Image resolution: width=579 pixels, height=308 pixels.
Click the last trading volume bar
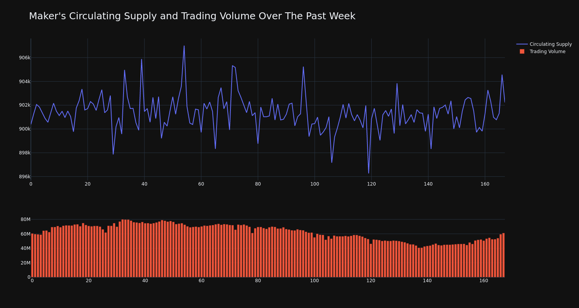tap(503, 255)
